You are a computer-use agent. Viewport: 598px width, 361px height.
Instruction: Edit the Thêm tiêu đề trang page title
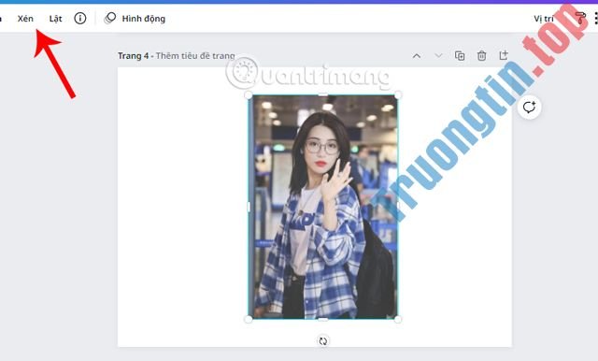point(195,56)
